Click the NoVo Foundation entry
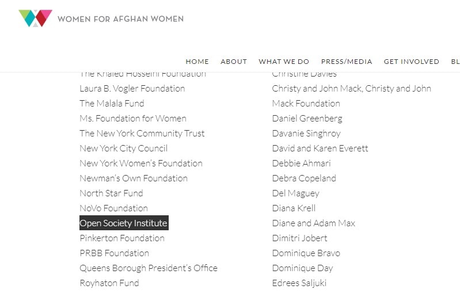The height and width of the screenshot is (293, 460). [113, 208]
